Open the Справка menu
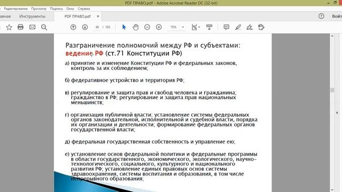Image resolution: width=342 pixels, height=192 pixels. pyautogui.click(x=84, y=9)
